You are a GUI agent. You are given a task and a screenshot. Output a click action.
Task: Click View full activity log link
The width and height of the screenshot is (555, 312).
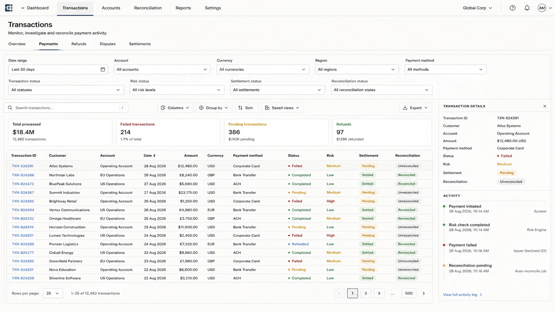(x=462, y=295)
